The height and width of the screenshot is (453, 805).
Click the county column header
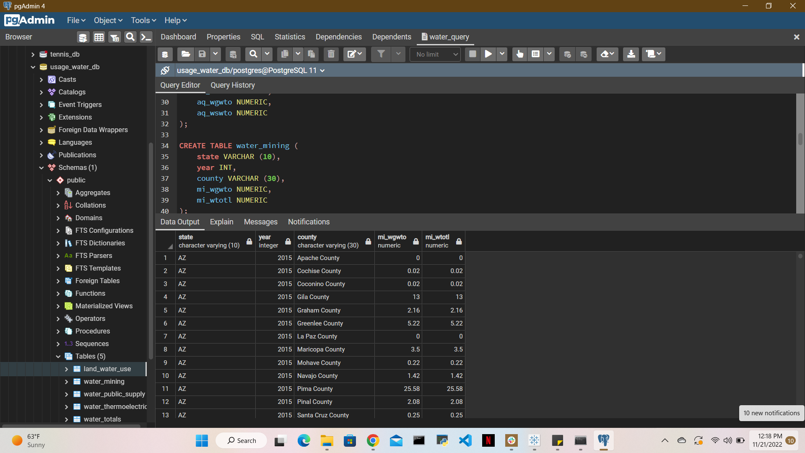334,241
